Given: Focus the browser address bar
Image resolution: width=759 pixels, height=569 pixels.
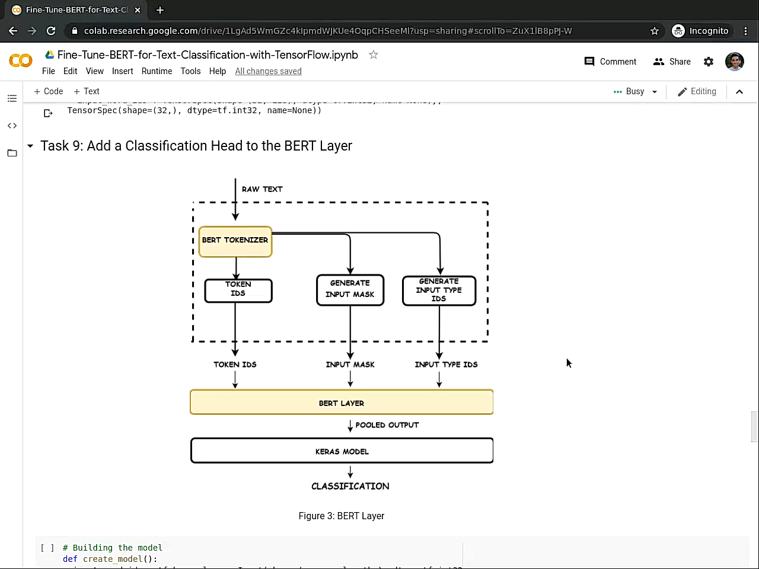Looking at the screenshot, I should [x=328, y=31].
